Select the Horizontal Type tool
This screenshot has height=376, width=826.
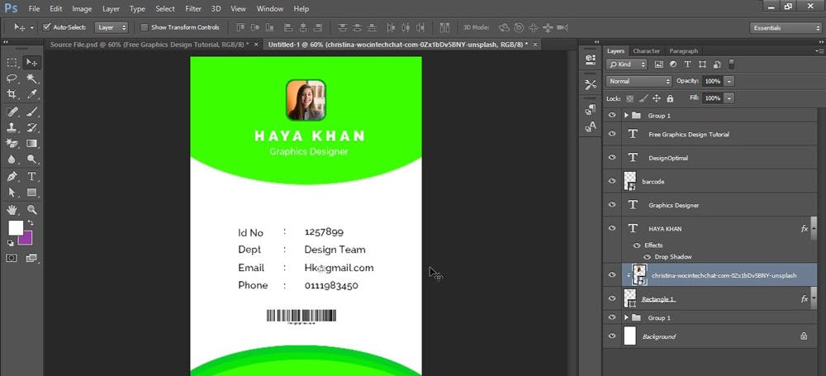32,176
